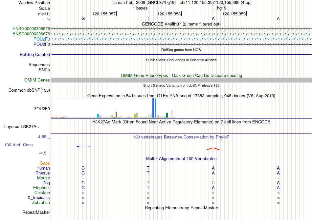Screen dimensions: 312x220
Task: Click the gray OMIM Genes item bar
Action: pyautogui.click(x=181, y=80)
